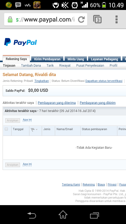Click upper Apa ini link
126x224 pixels.
click(27, 120)
